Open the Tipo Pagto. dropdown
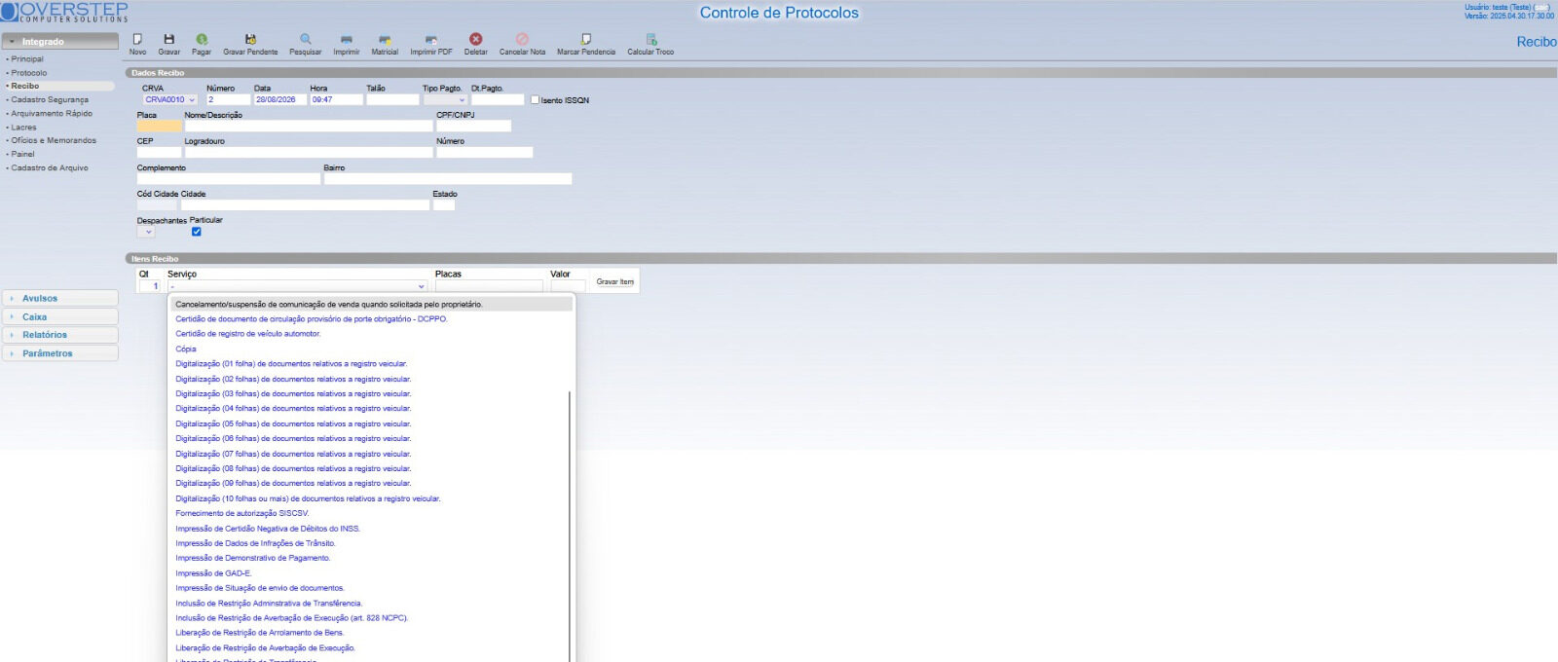The width and height of the screenshot is (1558, 662). point(445,99)
